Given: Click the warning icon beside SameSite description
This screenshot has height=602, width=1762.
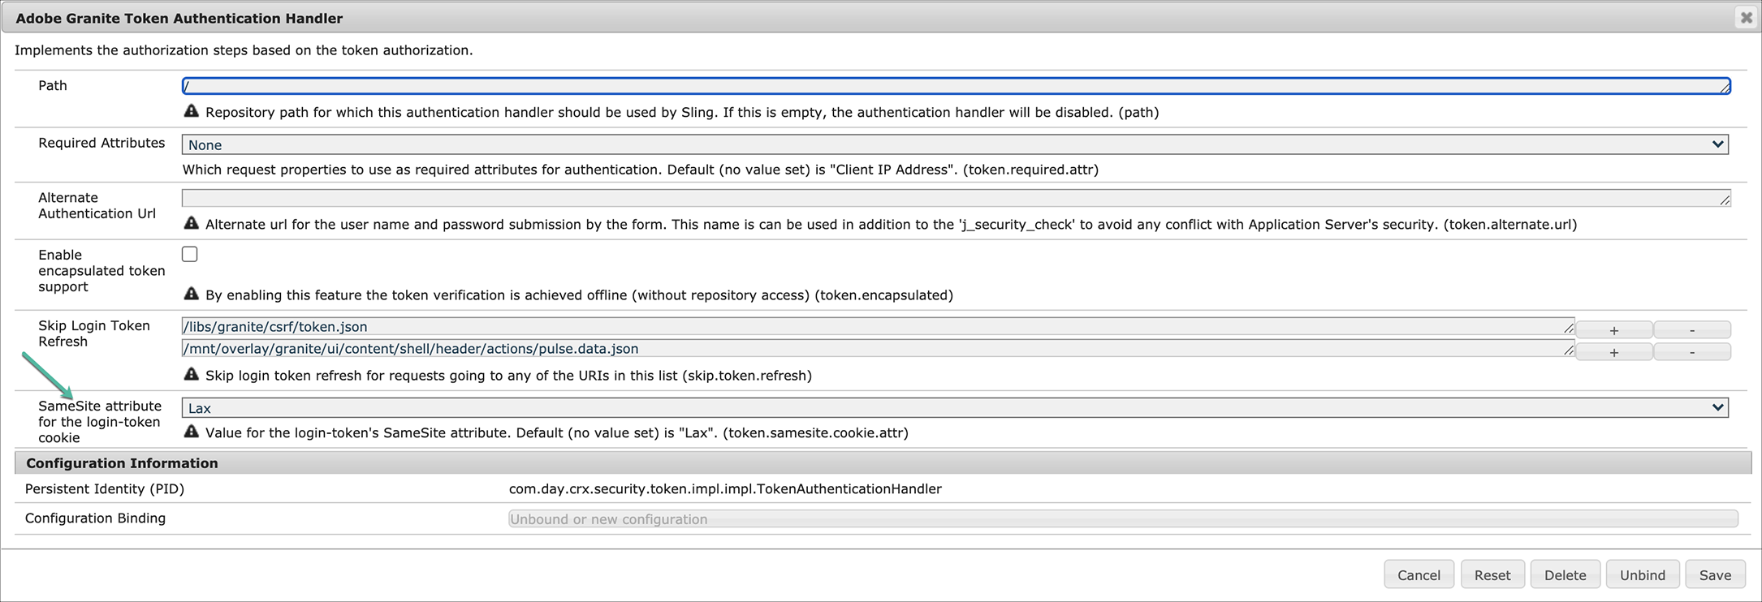Looking at the screenshot, I should [191, 432].
